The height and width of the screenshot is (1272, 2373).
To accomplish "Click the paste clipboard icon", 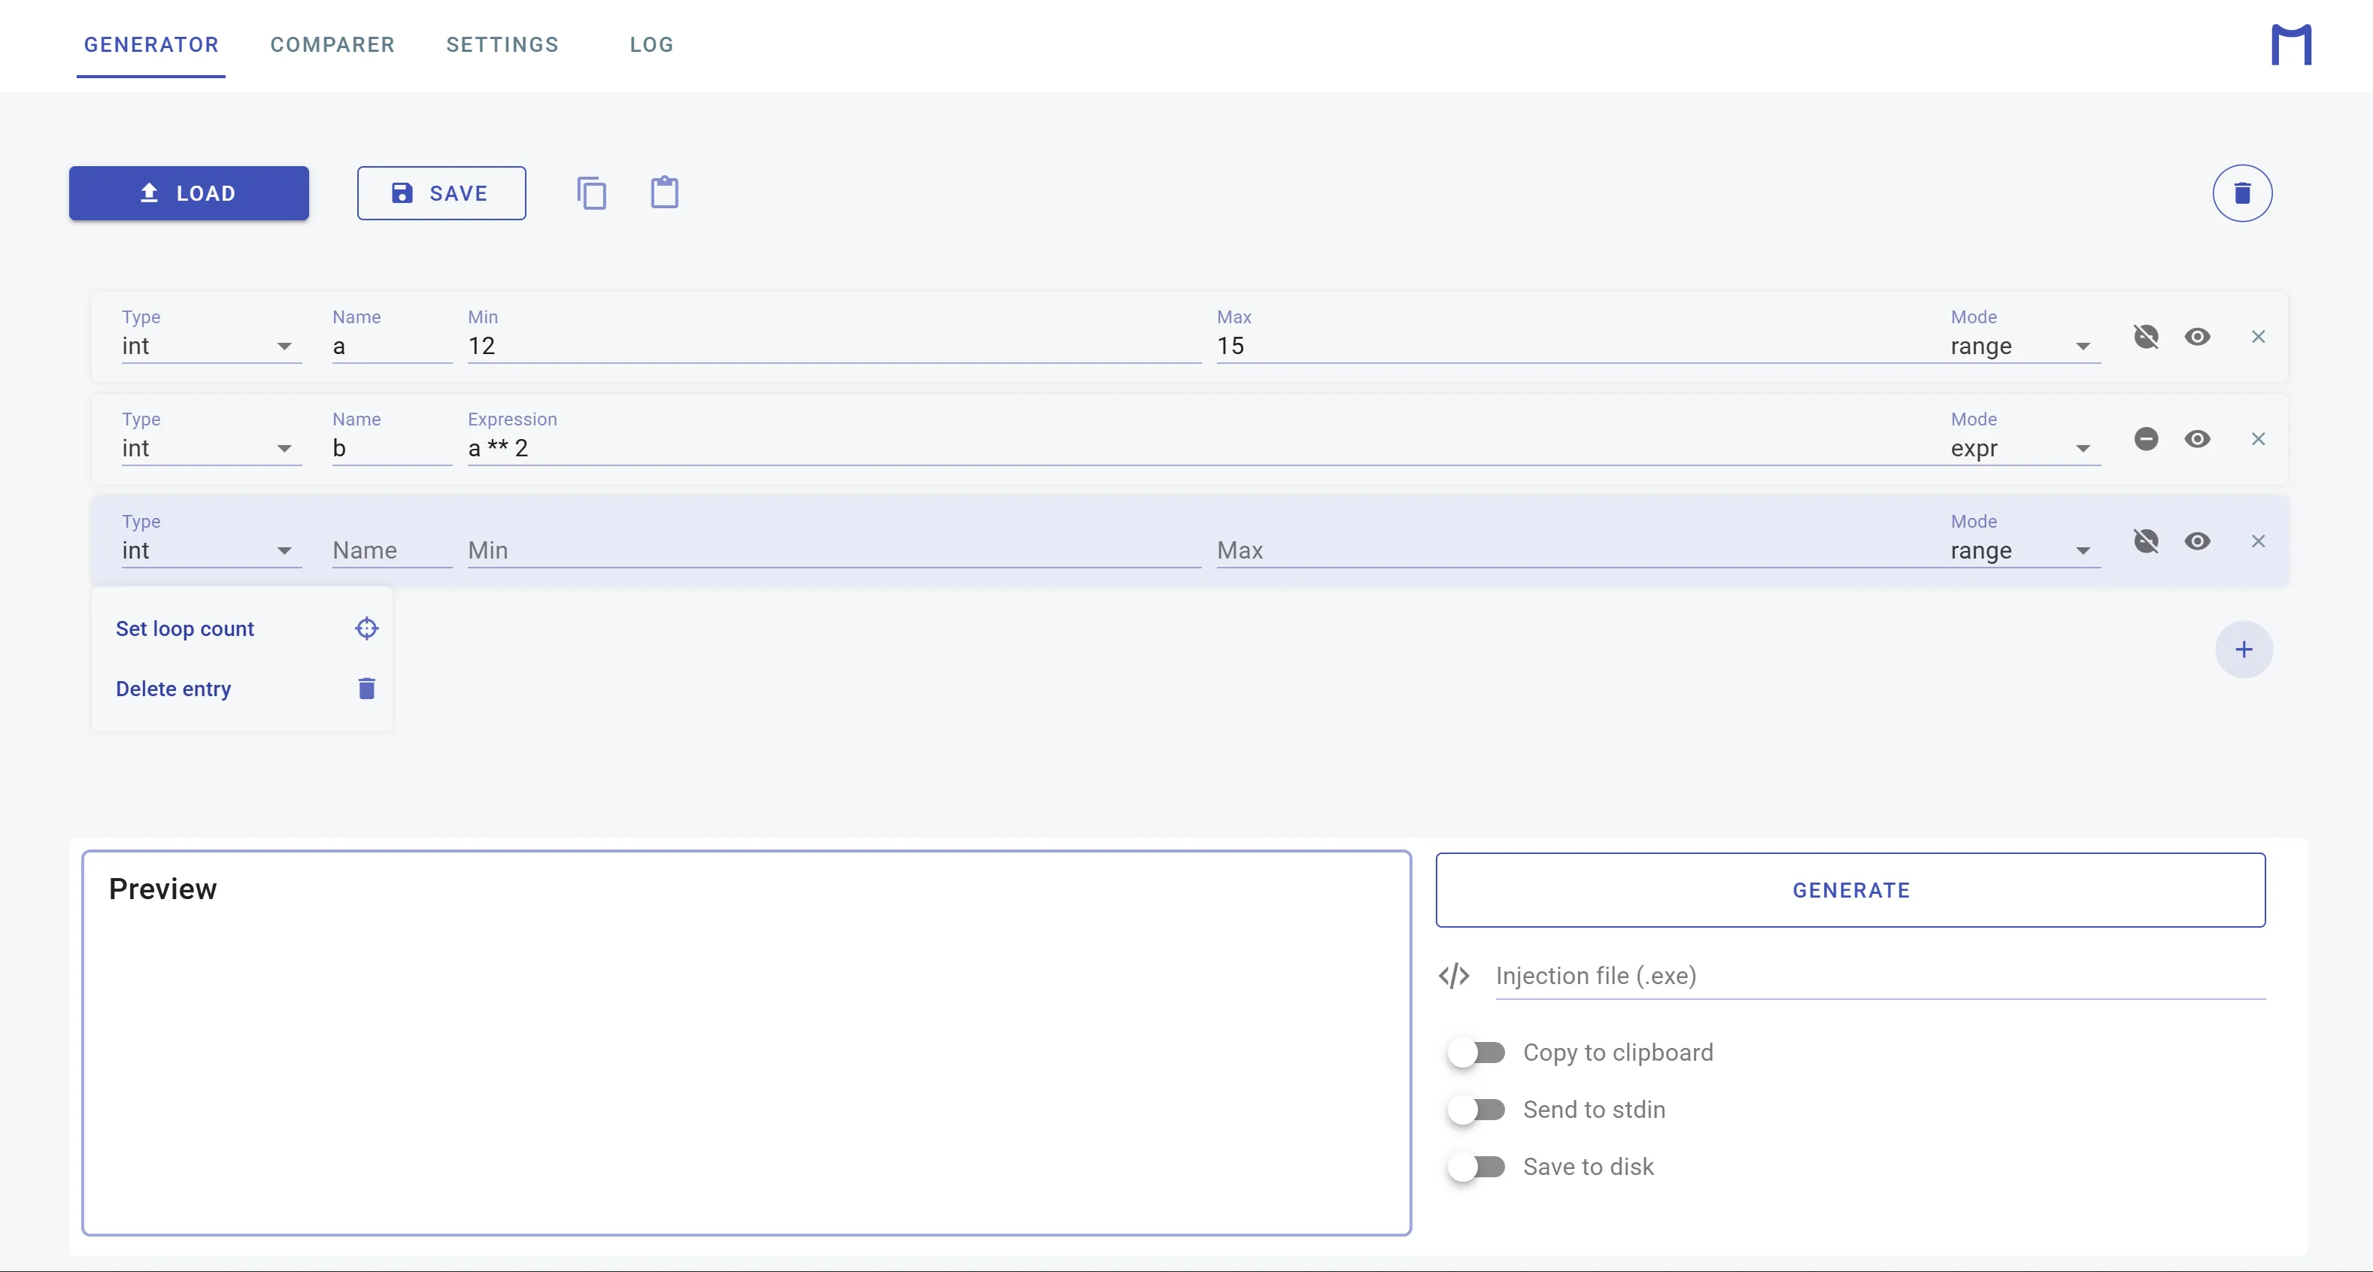I will (x=664, y=193).
